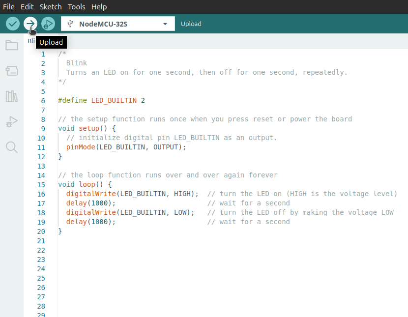The image size is (408, 317).
Task: Open the Tools menu
Action: [x=76, y=7]
